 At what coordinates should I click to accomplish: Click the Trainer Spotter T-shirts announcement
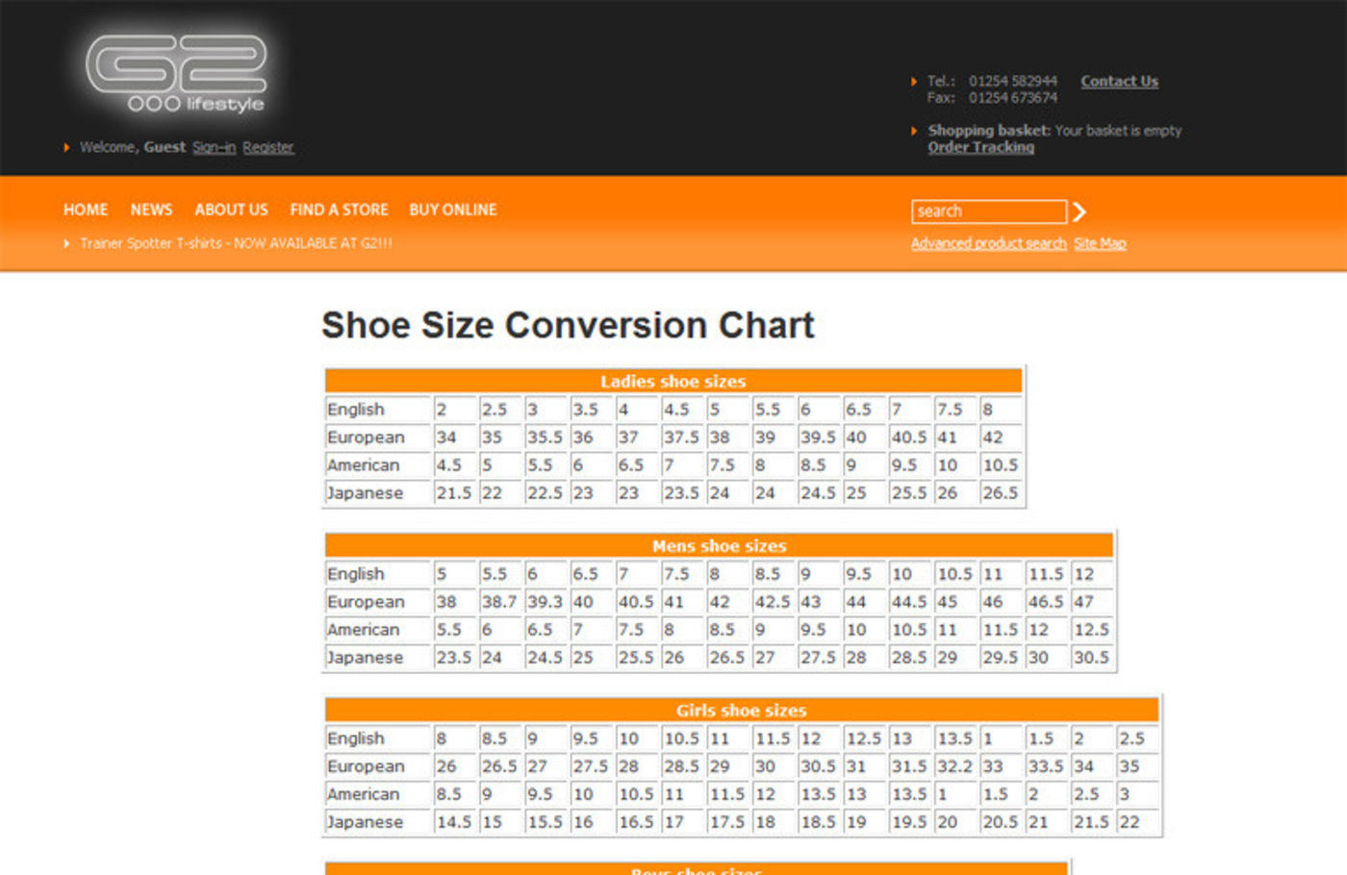click(x=236, y=243)
